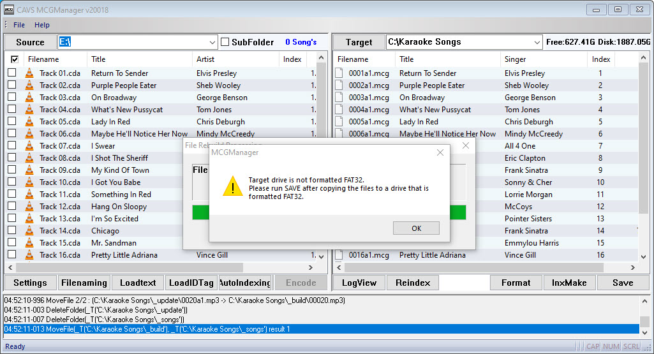Click the Target button
The width and height of the screenshot is (654, 354).
coord(359,42)
